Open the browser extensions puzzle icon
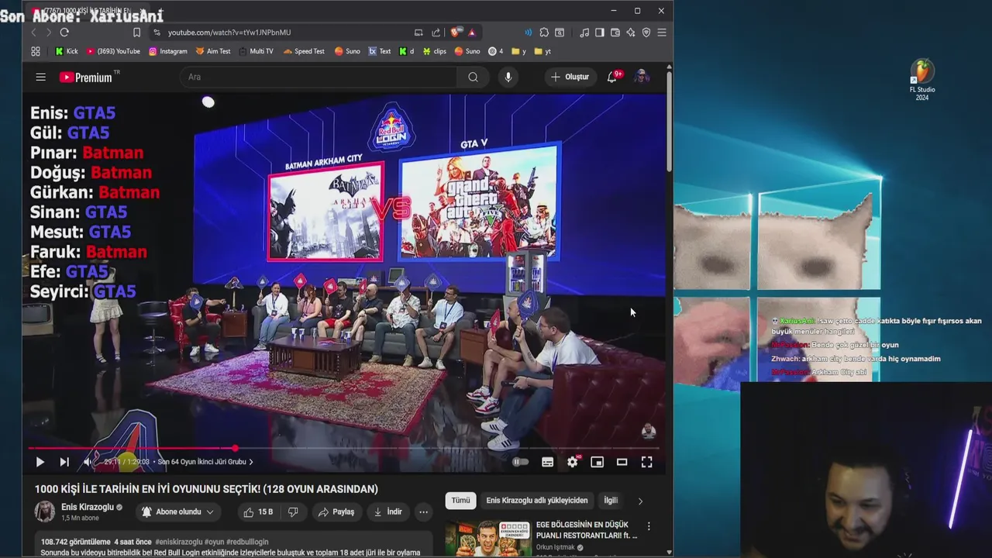The height and width of the screenshot is (558, 992). coord(544,33)
